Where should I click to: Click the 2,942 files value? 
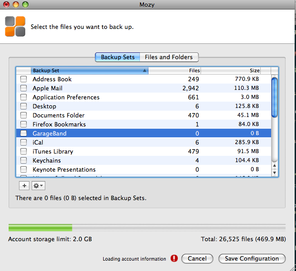[x=191, y=88]
